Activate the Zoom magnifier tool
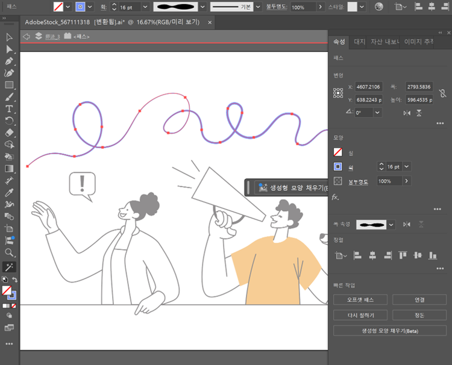This screenshot has width=452, height=365. coord(9,252)
